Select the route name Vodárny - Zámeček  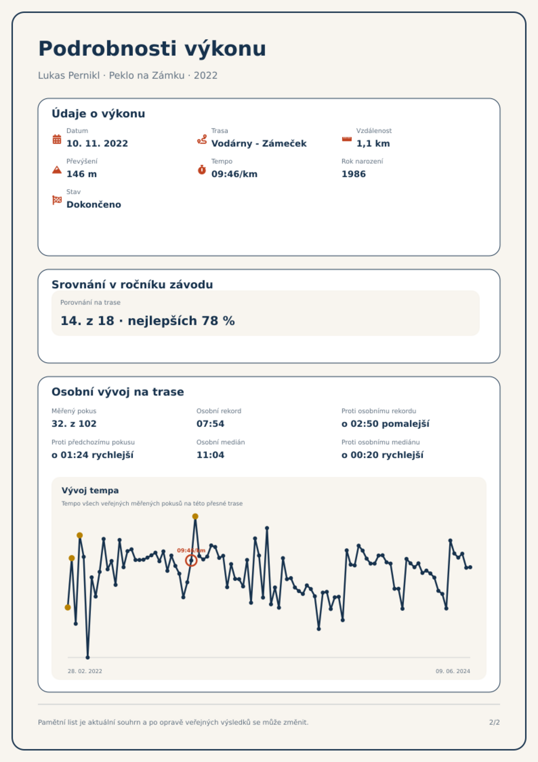tap(259, 144)
